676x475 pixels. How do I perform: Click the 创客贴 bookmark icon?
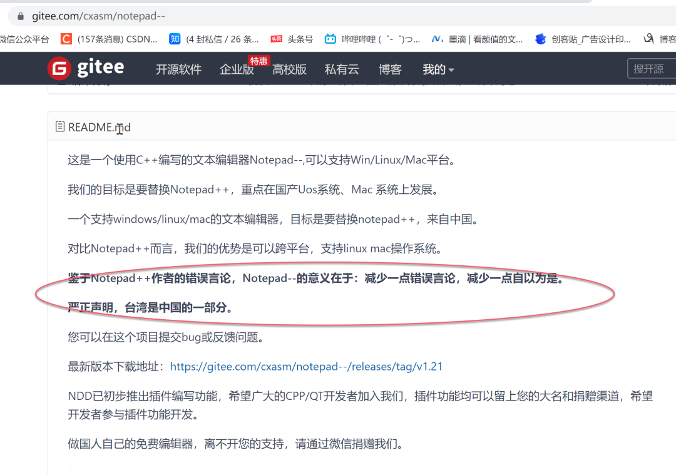pyautogui.click(x=540, y=39)
